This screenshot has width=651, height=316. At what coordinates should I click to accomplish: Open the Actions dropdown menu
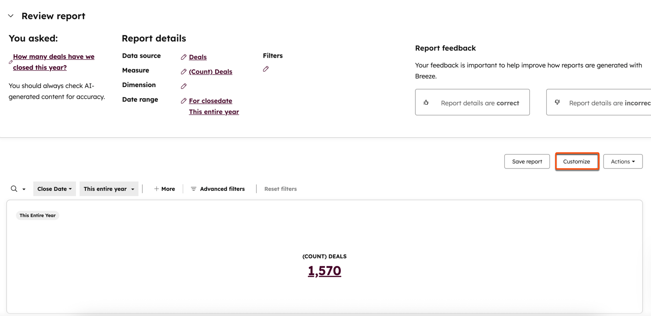(622, 161)
